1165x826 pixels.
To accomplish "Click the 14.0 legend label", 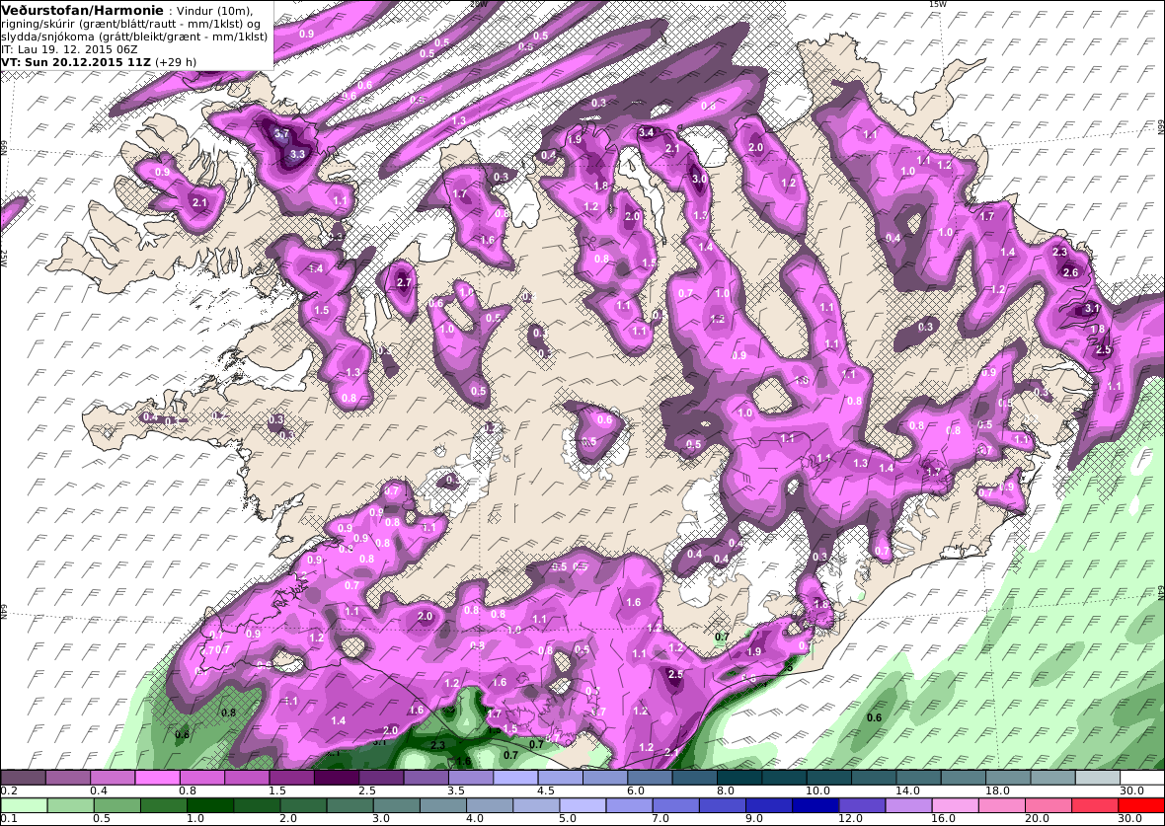I will point(908,791).
